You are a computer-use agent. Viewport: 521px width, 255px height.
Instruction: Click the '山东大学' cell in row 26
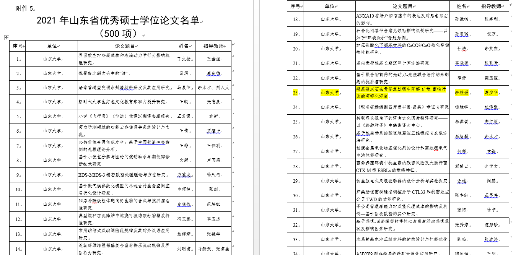click(330, 136)
